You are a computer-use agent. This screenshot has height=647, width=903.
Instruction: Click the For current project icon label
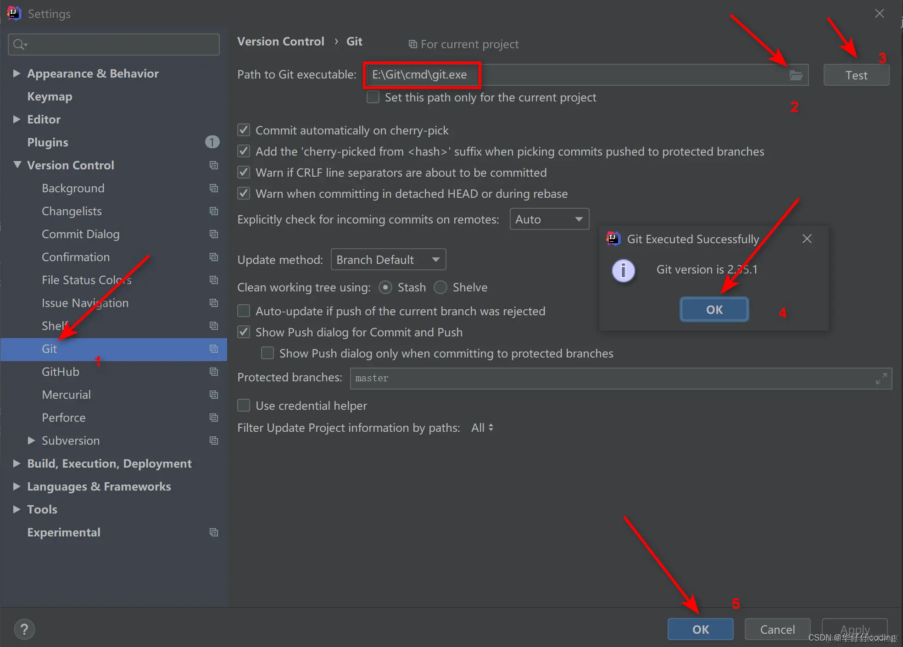[463, 45]
